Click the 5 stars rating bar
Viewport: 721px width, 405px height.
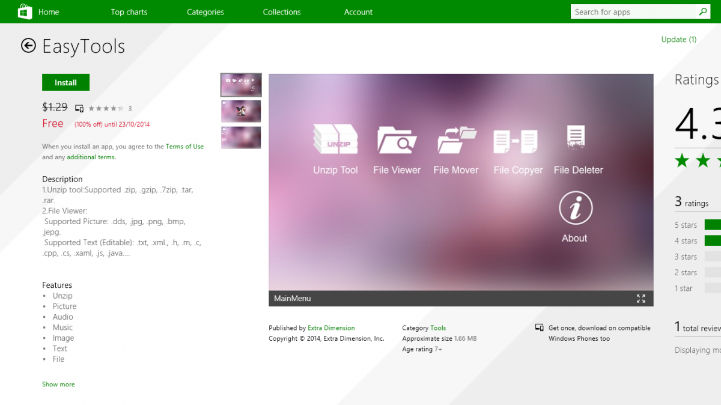pyautogui.click(x=713, y=225)
